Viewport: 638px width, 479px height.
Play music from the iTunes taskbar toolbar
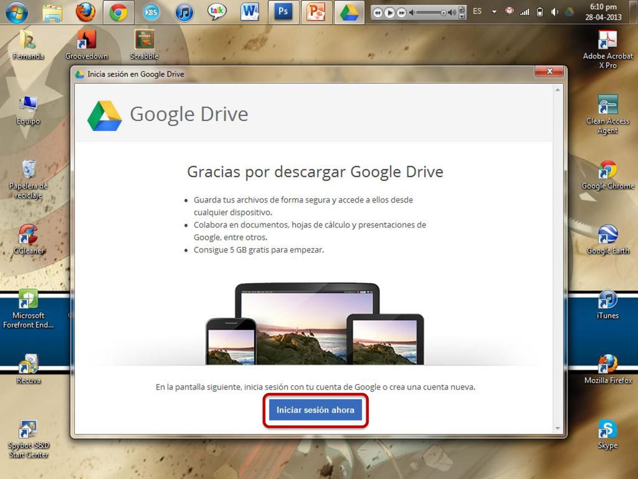(389, 13)
